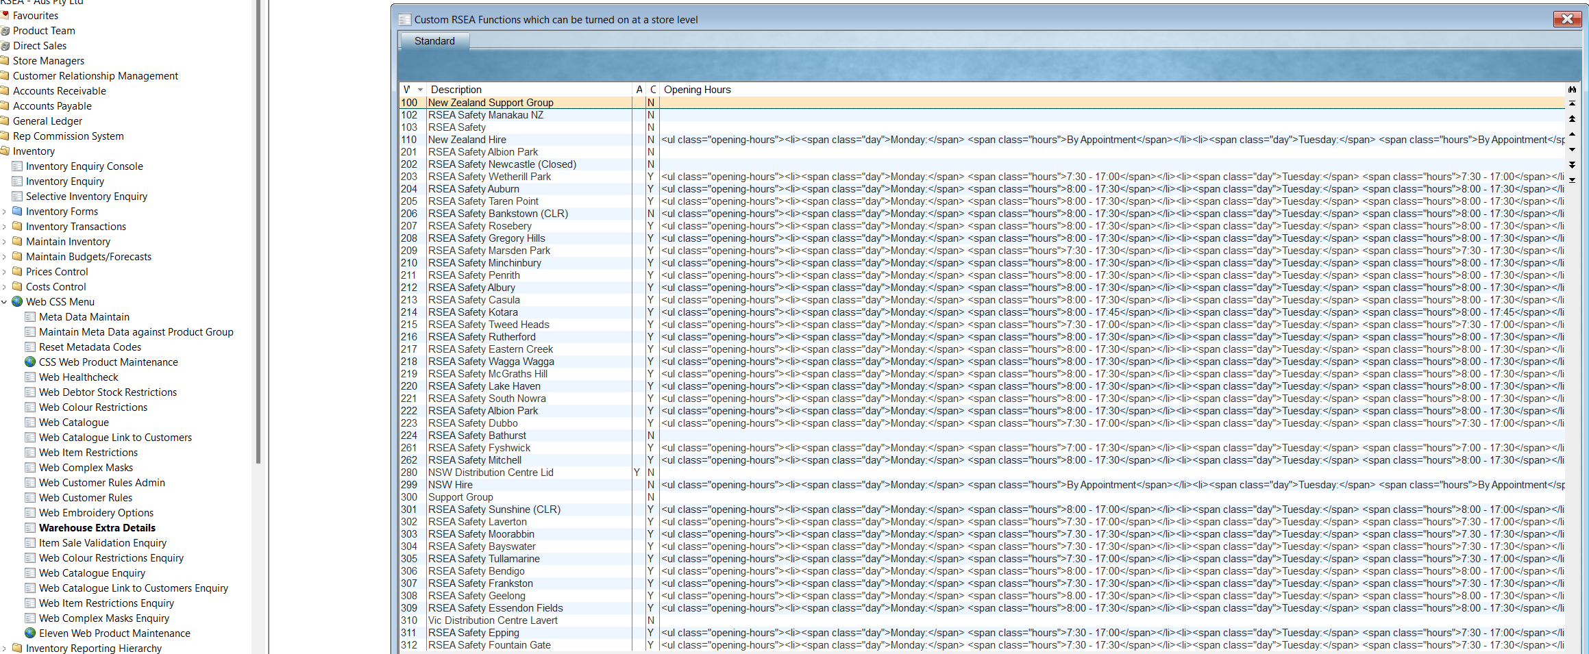Viewport: 1589px width, 654px height.
Task: Click form icon next to Meta Data Maintain
Action: tap(30, 316)
